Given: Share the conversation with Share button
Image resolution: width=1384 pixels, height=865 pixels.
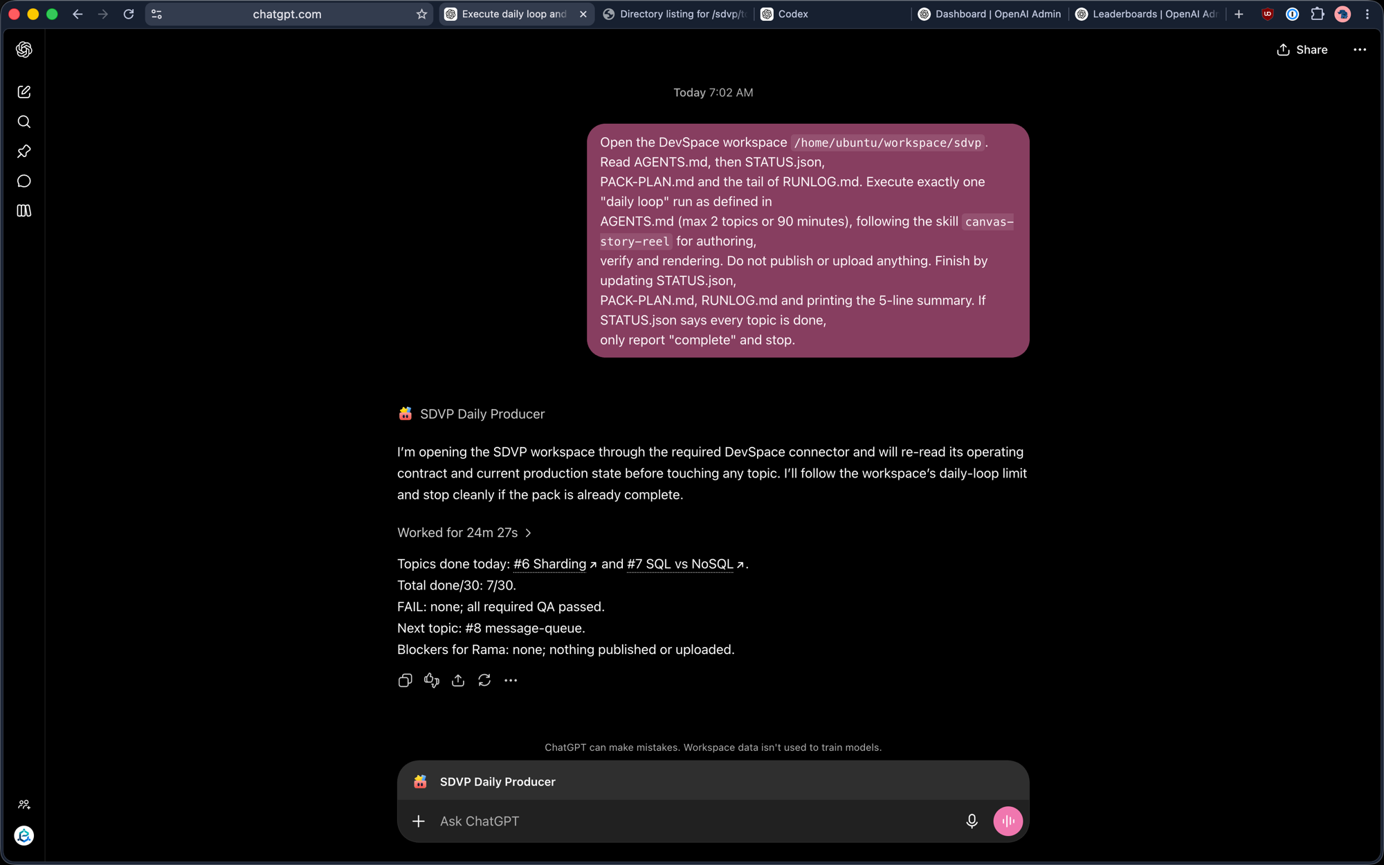Looking at the screenshot, I should (x=1302, y=50).
